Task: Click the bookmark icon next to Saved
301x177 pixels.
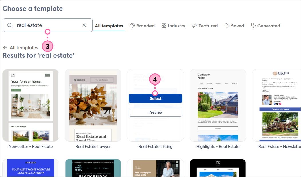Action: pos(227,26)
